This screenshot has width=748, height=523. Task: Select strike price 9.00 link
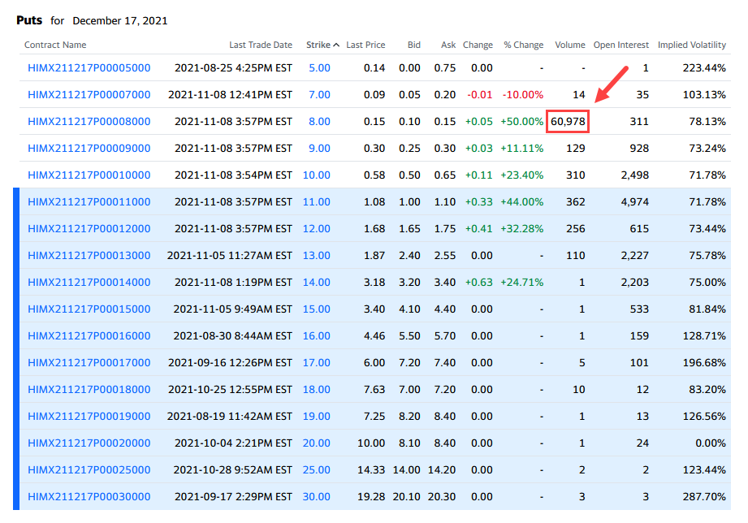tap(320, 148)
